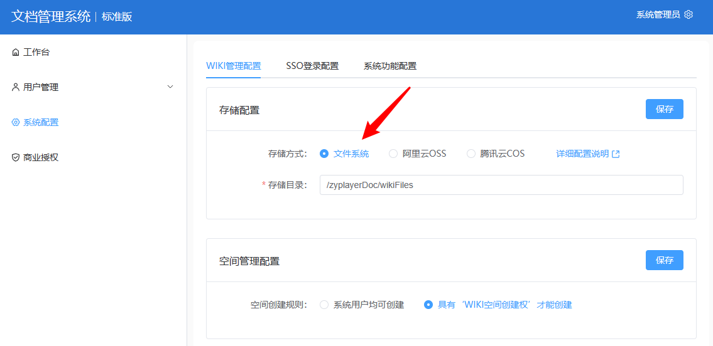Open the 详细配置说明 link
The height and width of the screenshot is (346, 713).
582,154
